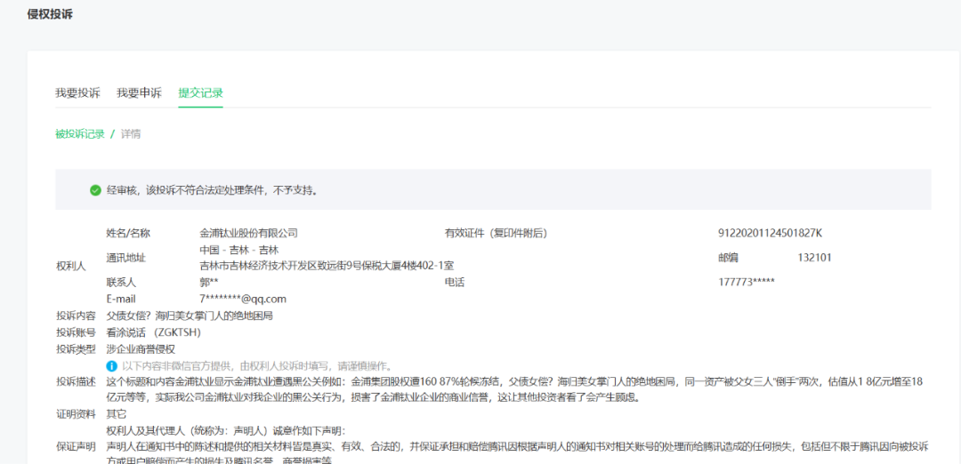Select certificate number 91220201124501827K
Viewport: 961px width, 464px height.
pos(770,233)
